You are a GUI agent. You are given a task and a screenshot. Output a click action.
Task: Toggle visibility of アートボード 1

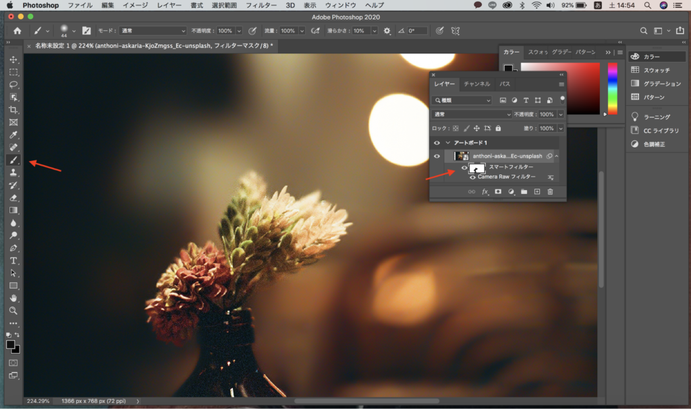437,142
